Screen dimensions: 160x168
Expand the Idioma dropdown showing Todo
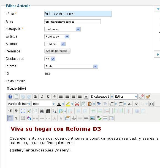[x=71, y=66]
